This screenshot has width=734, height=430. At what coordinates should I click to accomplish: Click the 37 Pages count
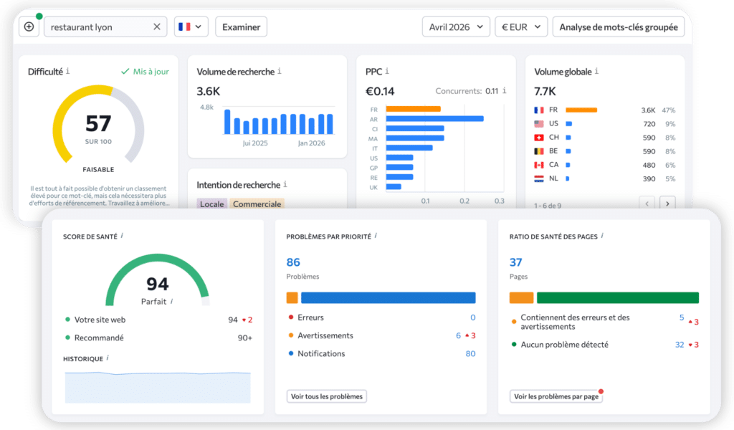[x=515, y=262]
